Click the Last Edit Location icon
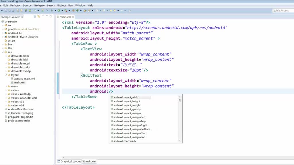 point(111,11)
